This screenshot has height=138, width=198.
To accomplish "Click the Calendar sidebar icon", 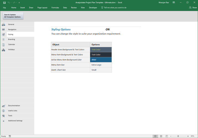I will tap(4, 45).
